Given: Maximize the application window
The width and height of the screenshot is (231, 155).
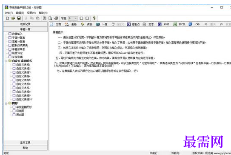Looking at the screenshot, I should coord(221,7).
